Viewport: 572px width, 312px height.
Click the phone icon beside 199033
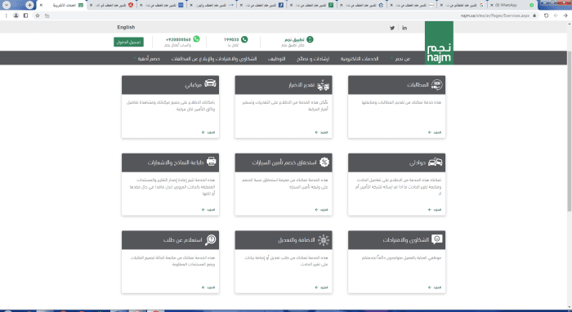coord(244,39)
